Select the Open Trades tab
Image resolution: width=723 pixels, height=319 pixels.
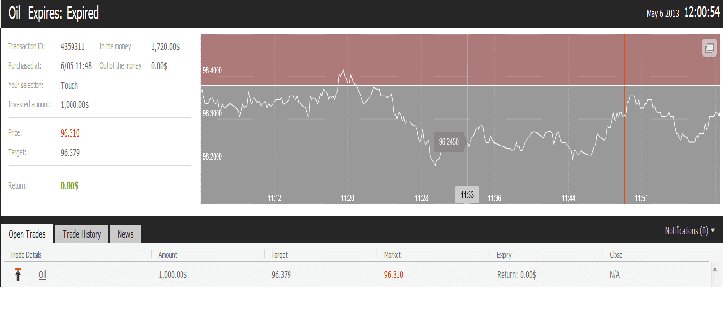(27, 234)
